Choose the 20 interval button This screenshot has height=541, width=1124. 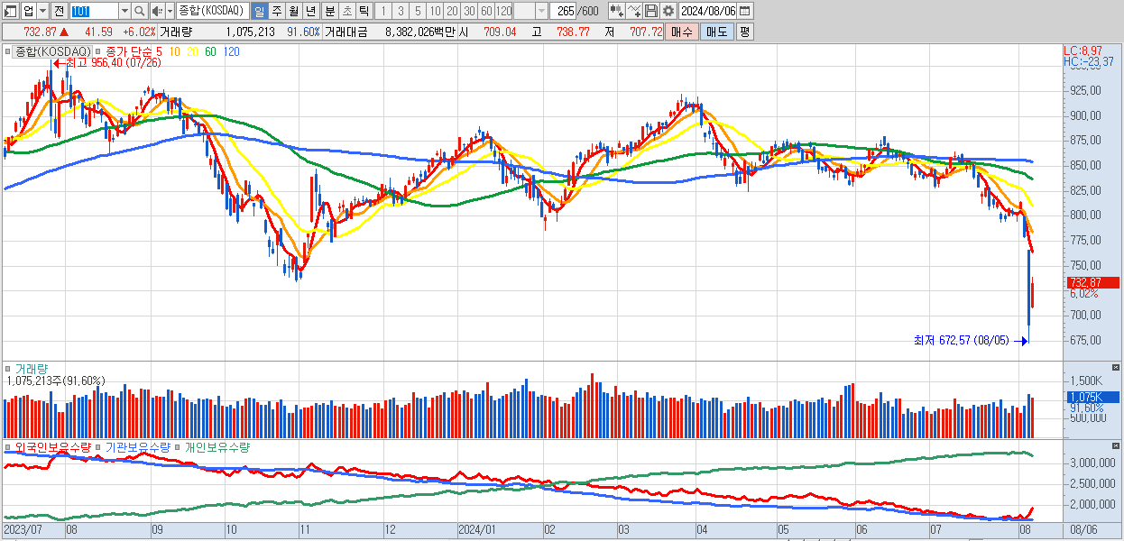[452, 11]
